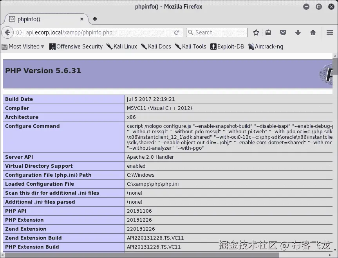Close the phpinfo() tab
Viewport: 338px width, 258px height.
point(82,19)
